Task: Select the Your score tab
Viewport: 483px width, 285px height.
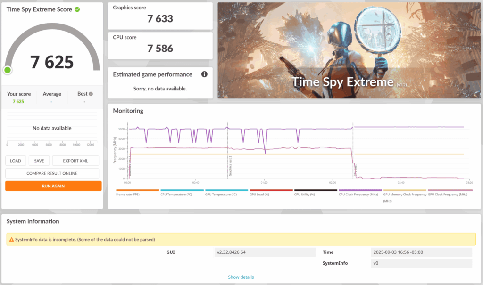Action: click(x=19, y=94)
